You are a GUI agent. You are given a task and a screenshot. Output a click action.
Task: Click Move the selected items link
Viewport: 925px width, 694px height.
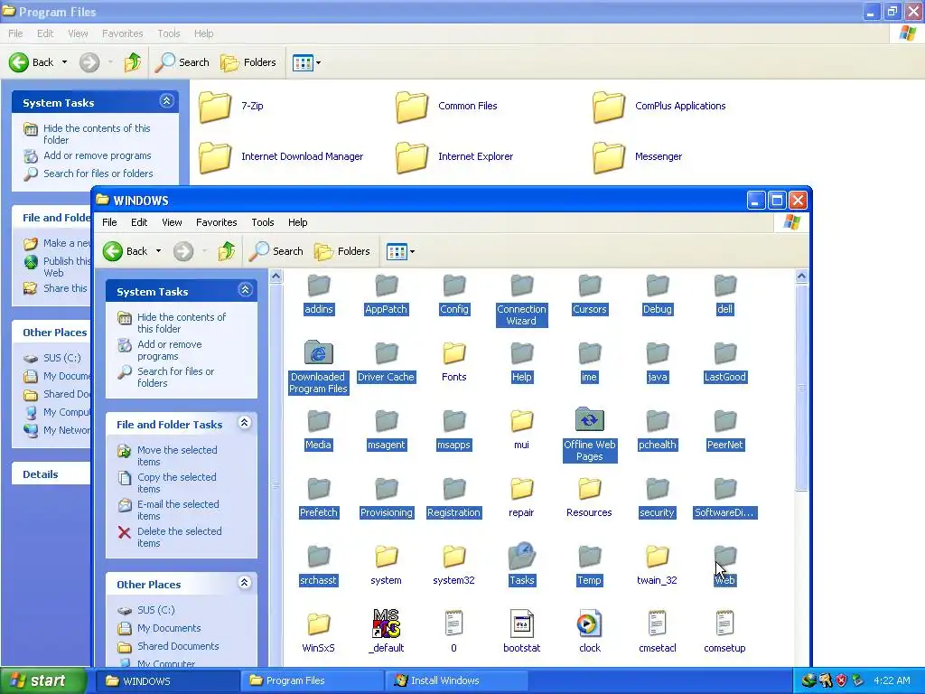[177, 456]
